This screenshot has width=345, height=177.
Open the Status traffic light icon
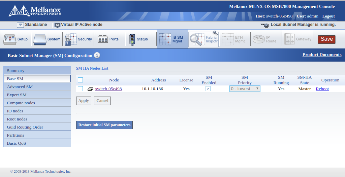pos(132,40)
